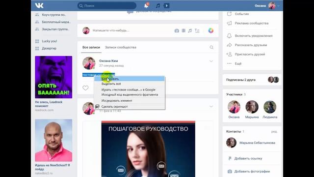
Task: Click add-person icon for Пригласить друзей
Action: point(229,54)
